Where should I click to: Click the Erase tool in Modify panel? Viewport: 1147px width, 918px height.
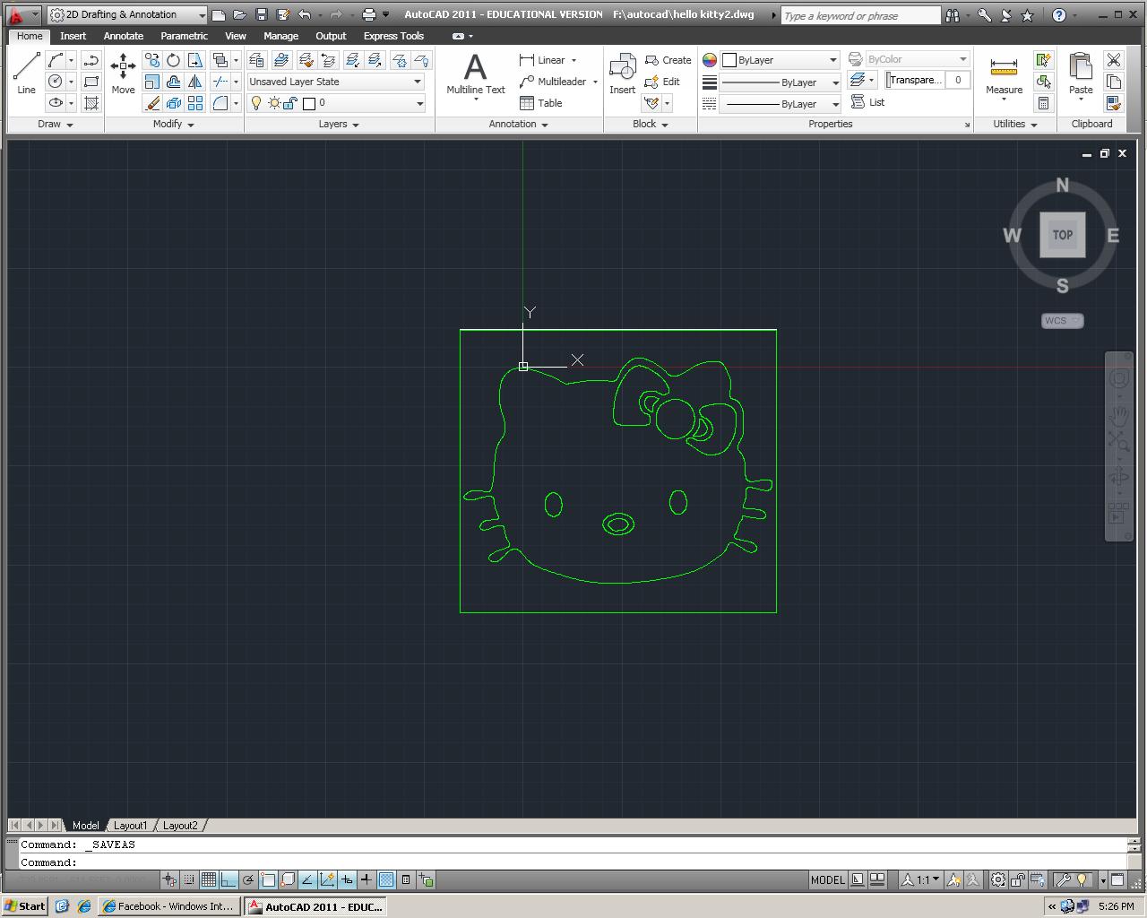click(151, 103)
